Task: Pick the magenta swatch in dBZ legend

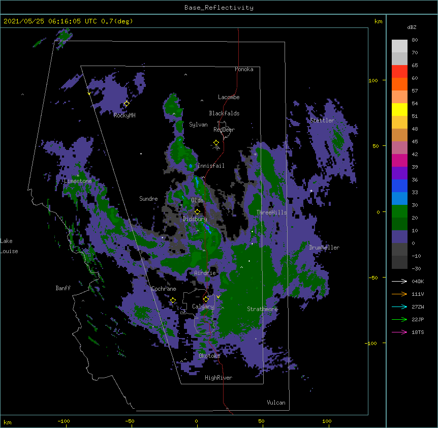Action: point(399,160)
